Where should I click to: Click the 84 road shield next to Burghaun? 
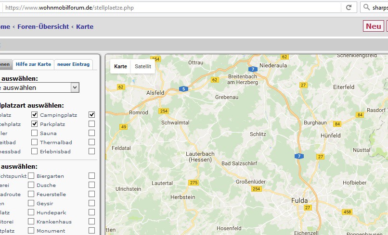coord(337,124)
